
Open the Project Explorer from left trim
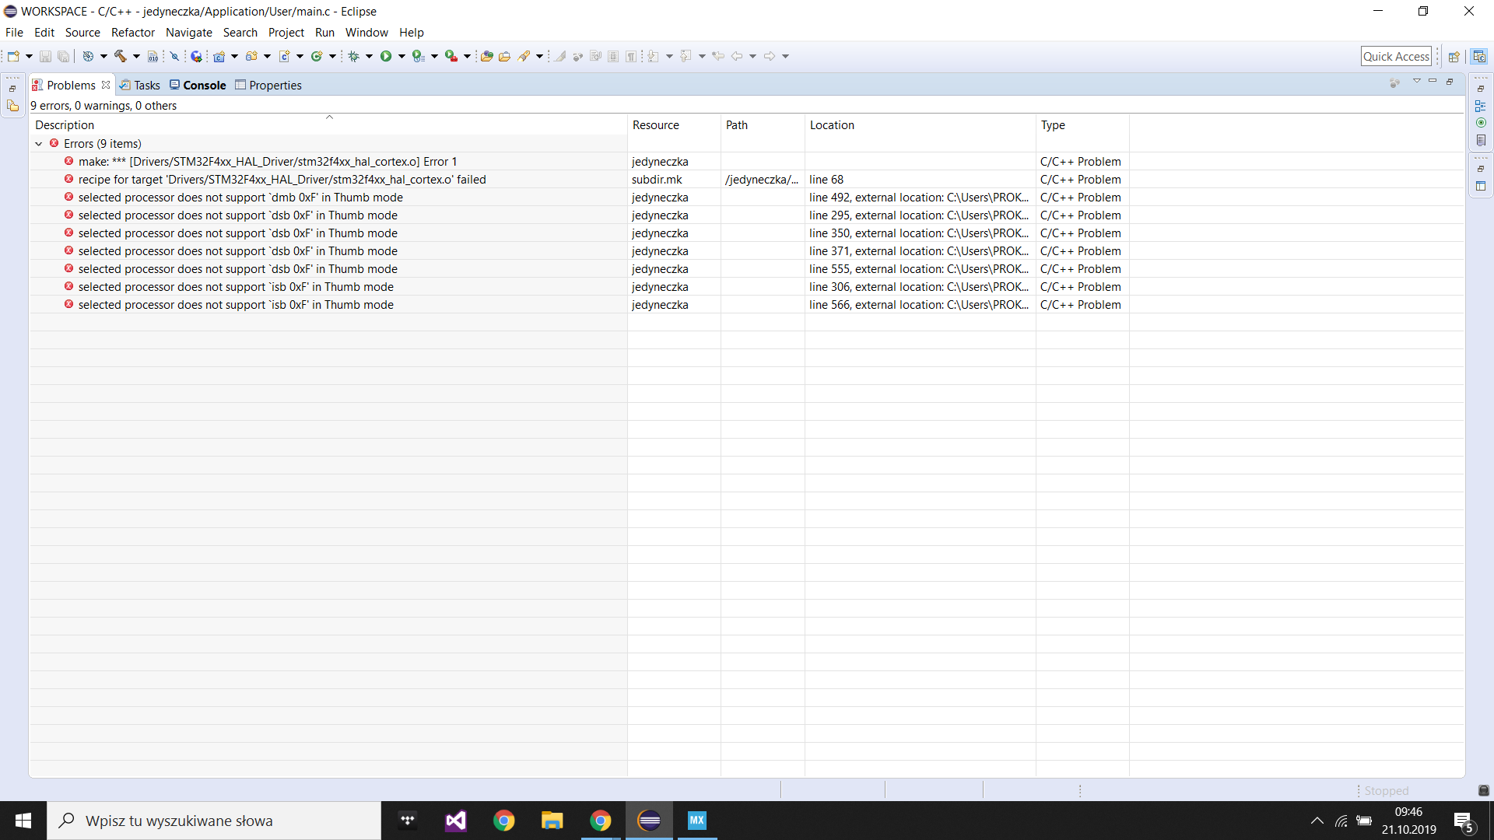pyautogui.click(x=12, y=106)
